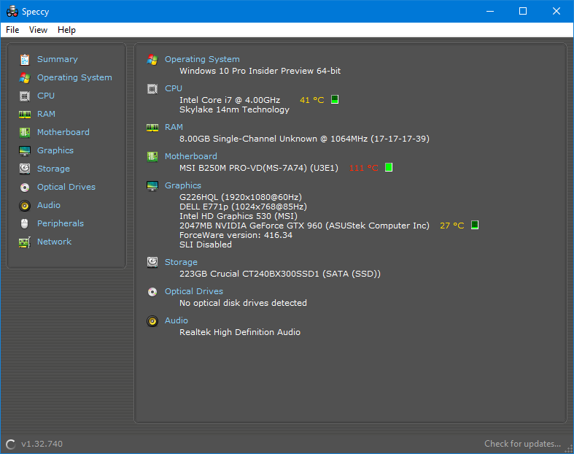Click the Network icon in sidebar
The height and width of the screenshot is (454, 574).
point(25,242)
